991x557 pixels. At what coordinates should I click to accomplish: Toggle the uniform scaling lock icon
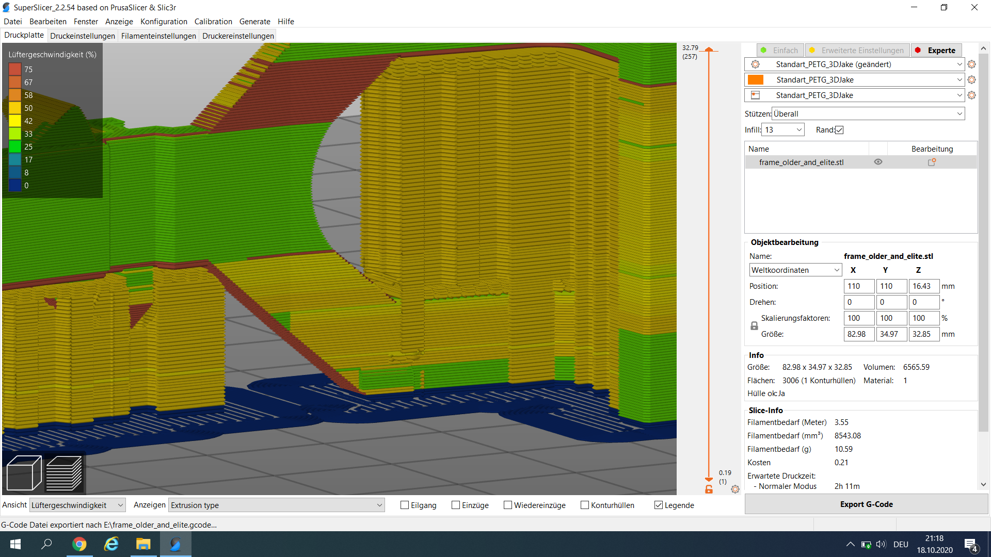point(754,325)
